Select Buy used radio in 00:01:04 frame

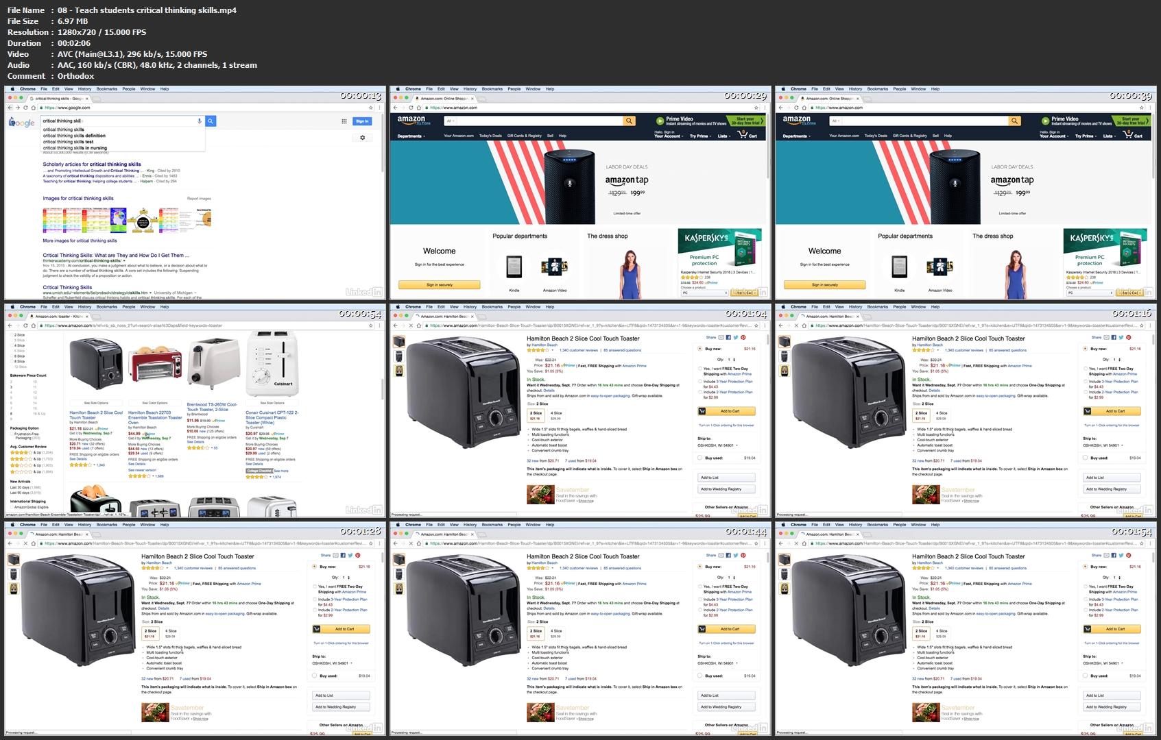pos(699,458)
